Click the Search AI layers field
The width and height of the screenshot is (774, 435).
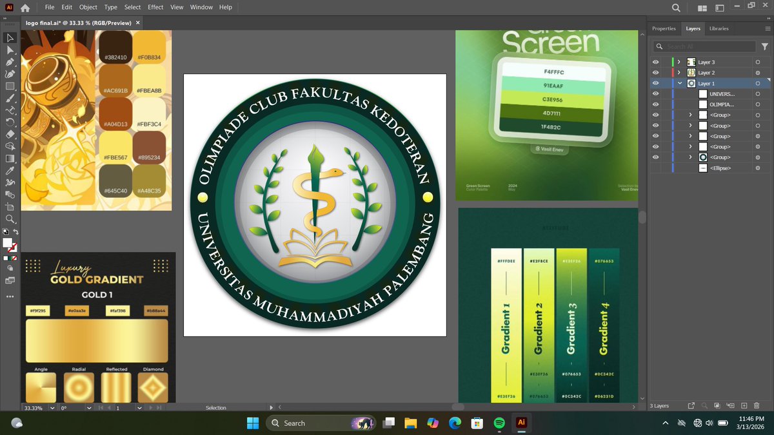(704, 46)
